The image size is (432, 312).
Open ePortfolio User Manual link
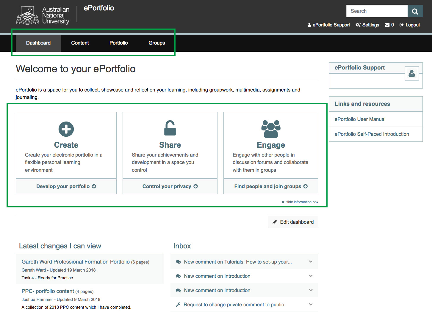point(360,119)
